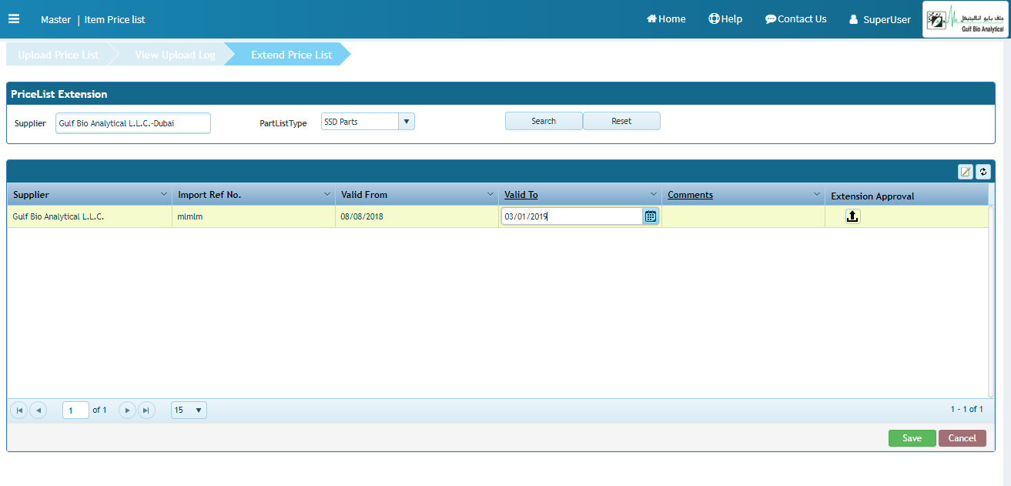This screenshot has width=1011, height=486.
Task: Go to the previous page
Action: pos(38,411)
